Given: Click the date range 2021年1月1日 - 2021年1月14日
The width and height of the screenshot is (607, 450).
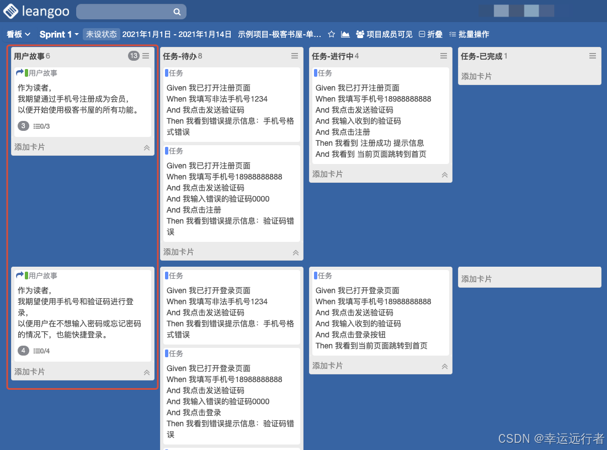Looking at the screenshot, I should coord(177,34).
